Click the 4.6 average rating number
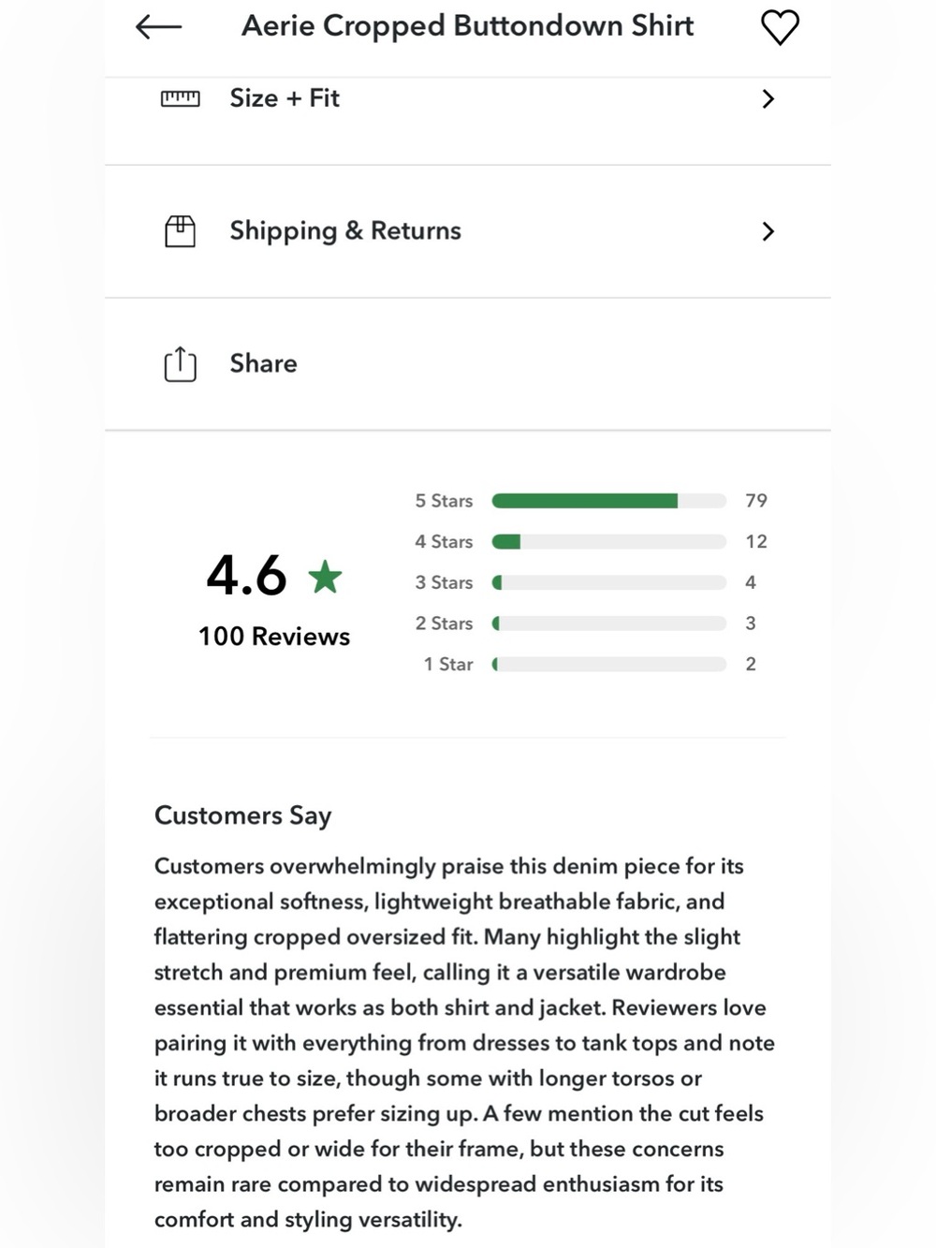Image resolution: width=936 pixels, height=1248 pixels. coord(246,575)
